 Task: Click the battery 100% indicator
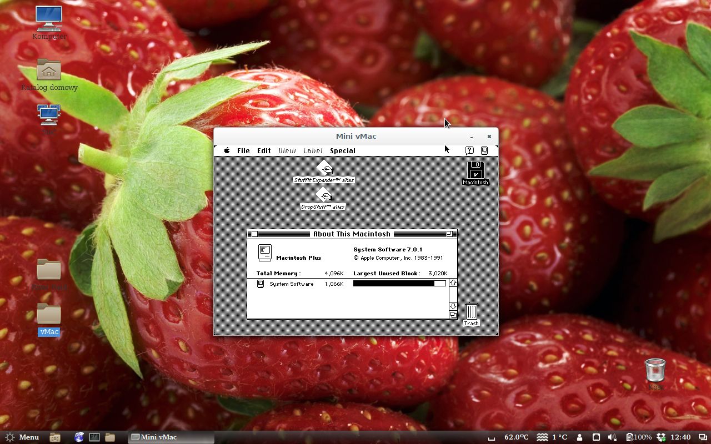pyautogui.click(x=639, y=437)
